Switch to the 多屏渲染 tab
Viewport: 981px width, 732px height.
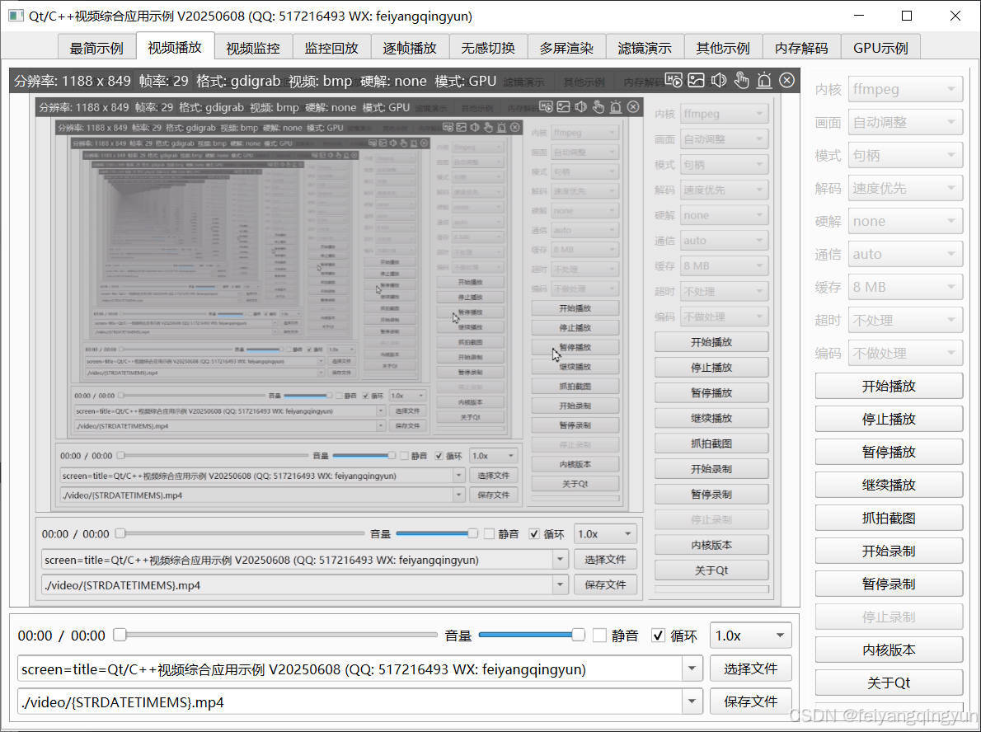click(x=566, y=48)
